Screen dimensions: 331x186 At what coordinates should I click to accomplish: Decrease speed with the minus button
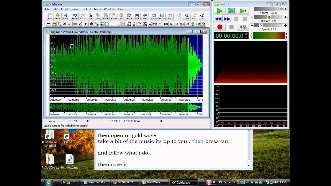coord(252,25)
